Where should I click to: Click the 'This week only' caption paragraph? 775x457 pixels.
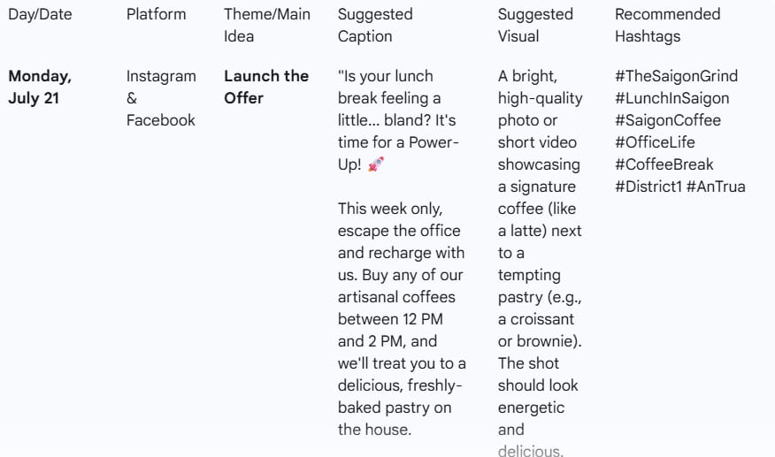pos(402,319)
